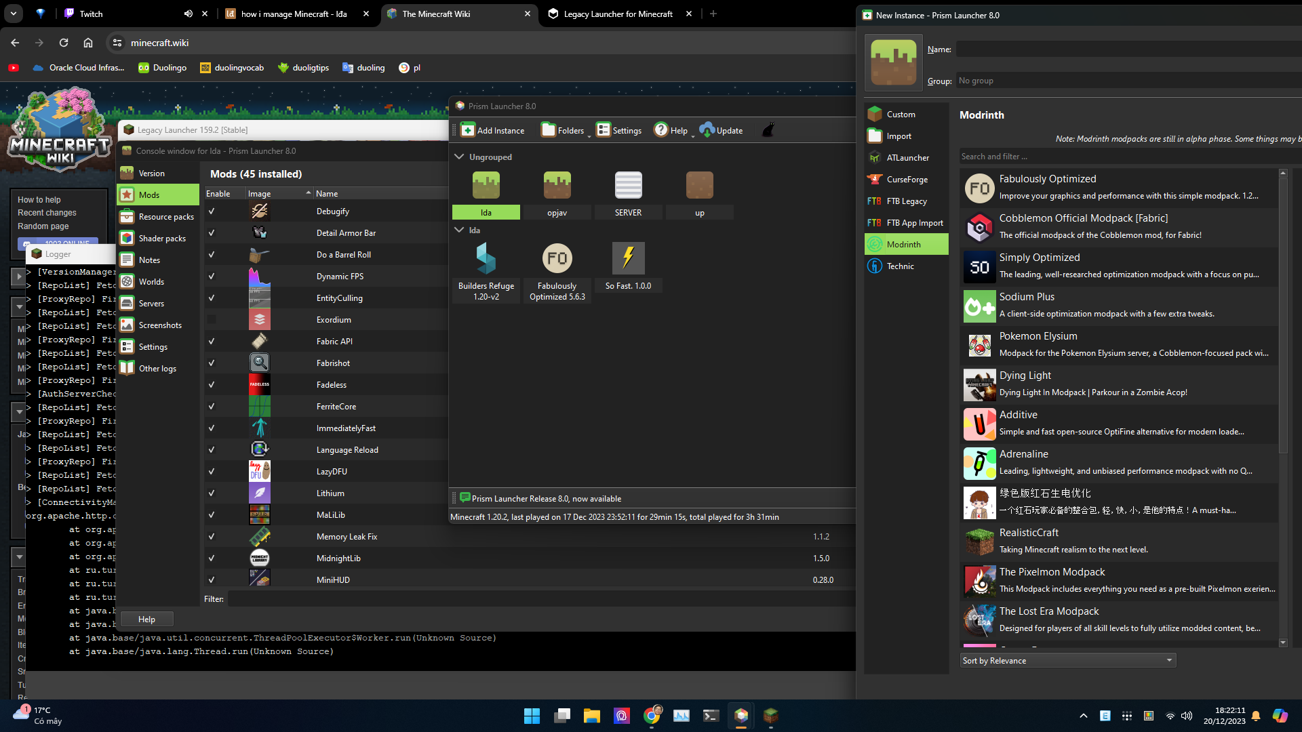The height and width of the screenshot is (732, 1302).
Task: Select Builders Refuge 1.20-v2 instance
Action: (486, 272)
